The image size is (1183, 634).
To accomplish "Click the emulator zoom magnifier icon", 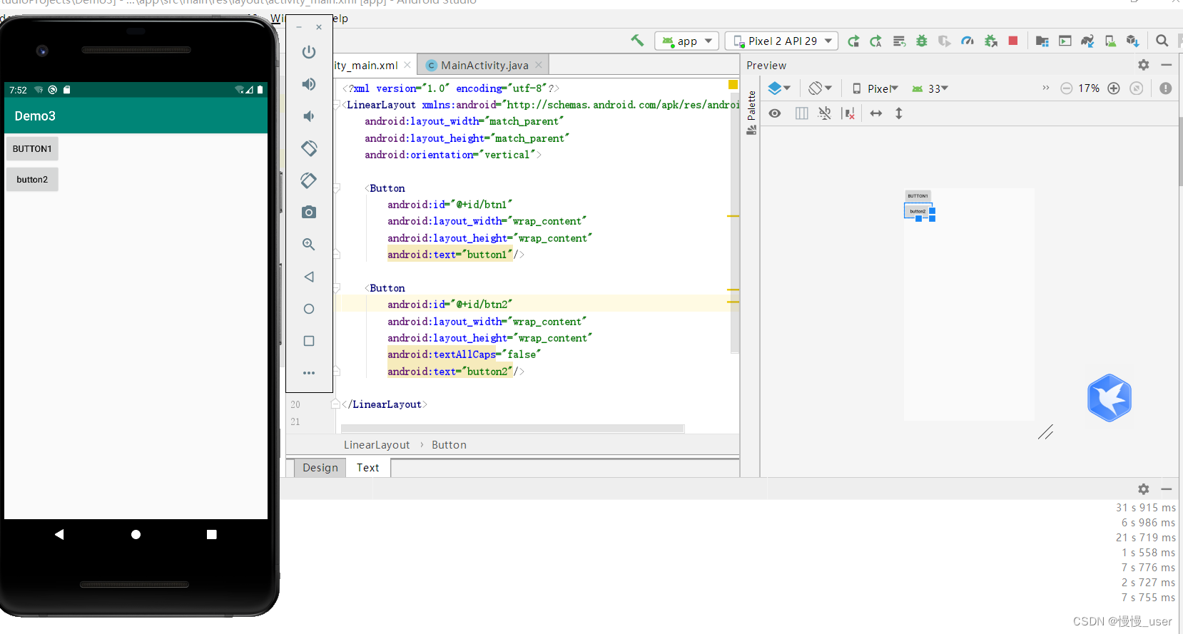I will pyautogui.click(x=309, y=244).
